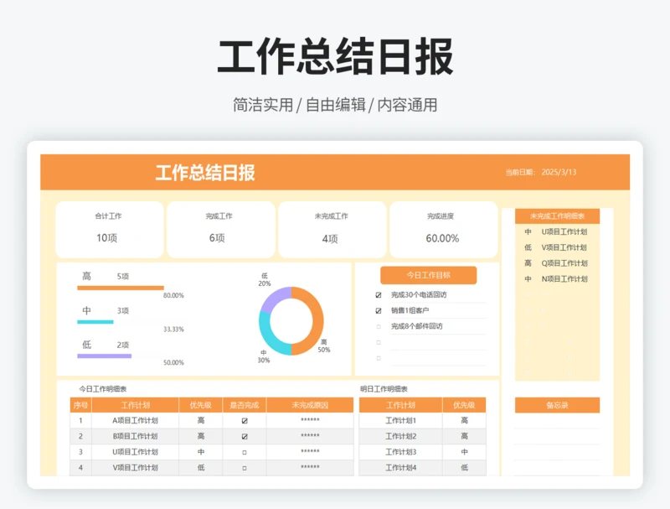Open the 合计工作 10项 summary card
The image size is (670, 509).
click(x=110, y=229)
